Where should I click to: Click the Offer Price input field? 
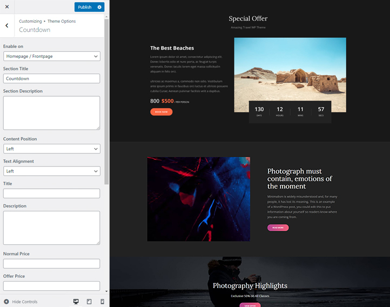[52, 286]
